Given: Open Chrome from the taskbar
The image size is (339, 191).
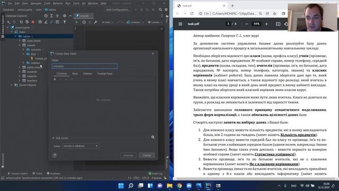Looking at the screenshot, I should point(179,186).
